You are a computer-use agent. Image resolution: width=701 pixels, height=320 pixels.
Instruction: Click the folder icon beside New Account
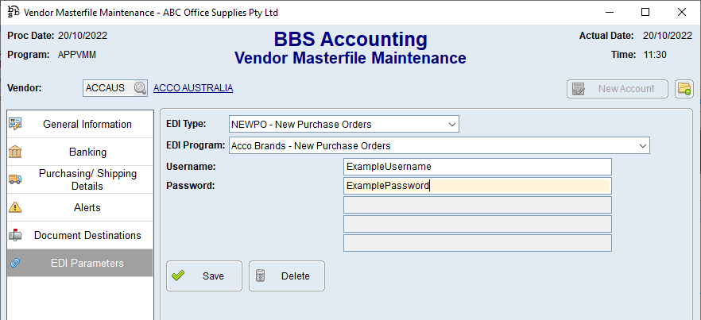tap(684, 89)
